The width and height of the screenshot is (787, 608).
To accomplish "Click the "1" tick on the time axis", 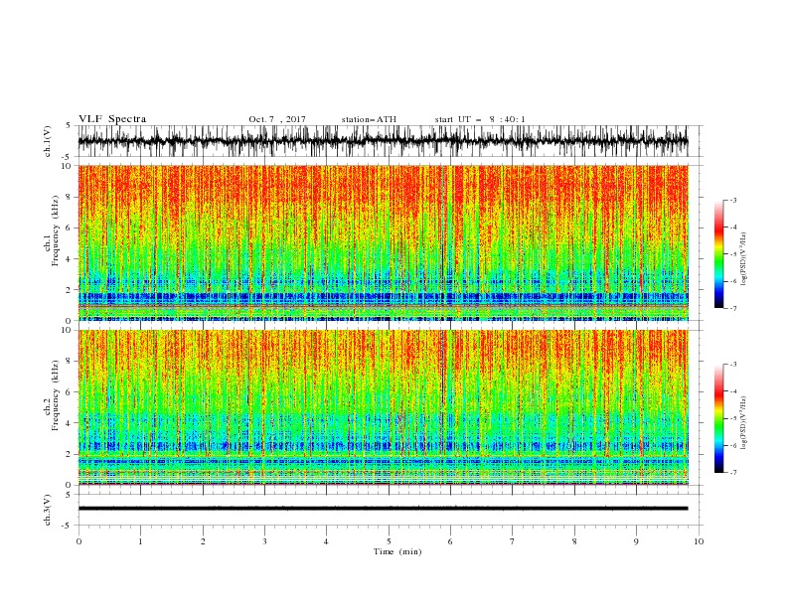I will click(x=140, y=541).
